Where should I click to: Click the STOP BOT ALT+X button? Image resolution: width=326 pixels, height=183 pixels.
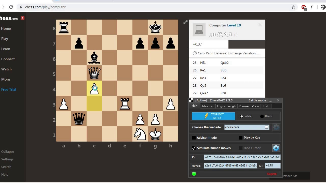pos(213,116)
